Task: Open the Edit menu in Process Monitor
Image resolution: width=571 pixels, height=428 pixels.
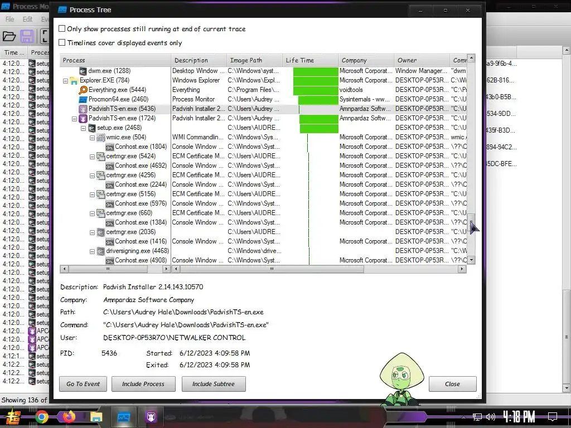Action: click(27, 19)
